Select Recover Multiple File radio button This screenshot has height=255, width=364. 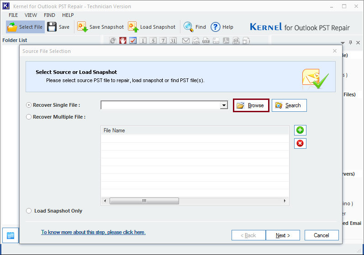coord(29,117)
